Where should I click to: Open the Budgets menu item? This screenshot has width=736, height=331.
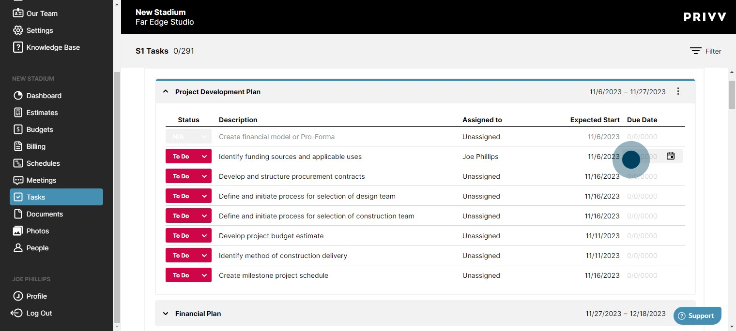(x=40, y=130)
